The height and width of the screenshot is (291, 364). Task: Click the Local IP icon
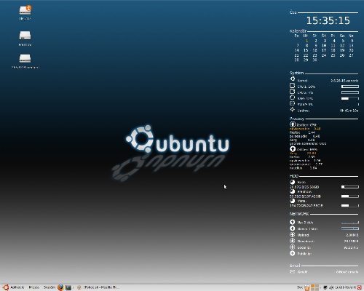[x=293, y=247]
